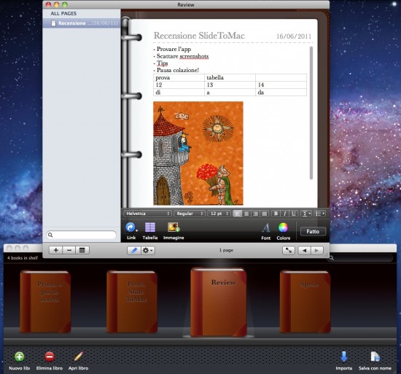
Task: Click the Nuovo libro green plus icon
Action: click(x=20, y=357)
